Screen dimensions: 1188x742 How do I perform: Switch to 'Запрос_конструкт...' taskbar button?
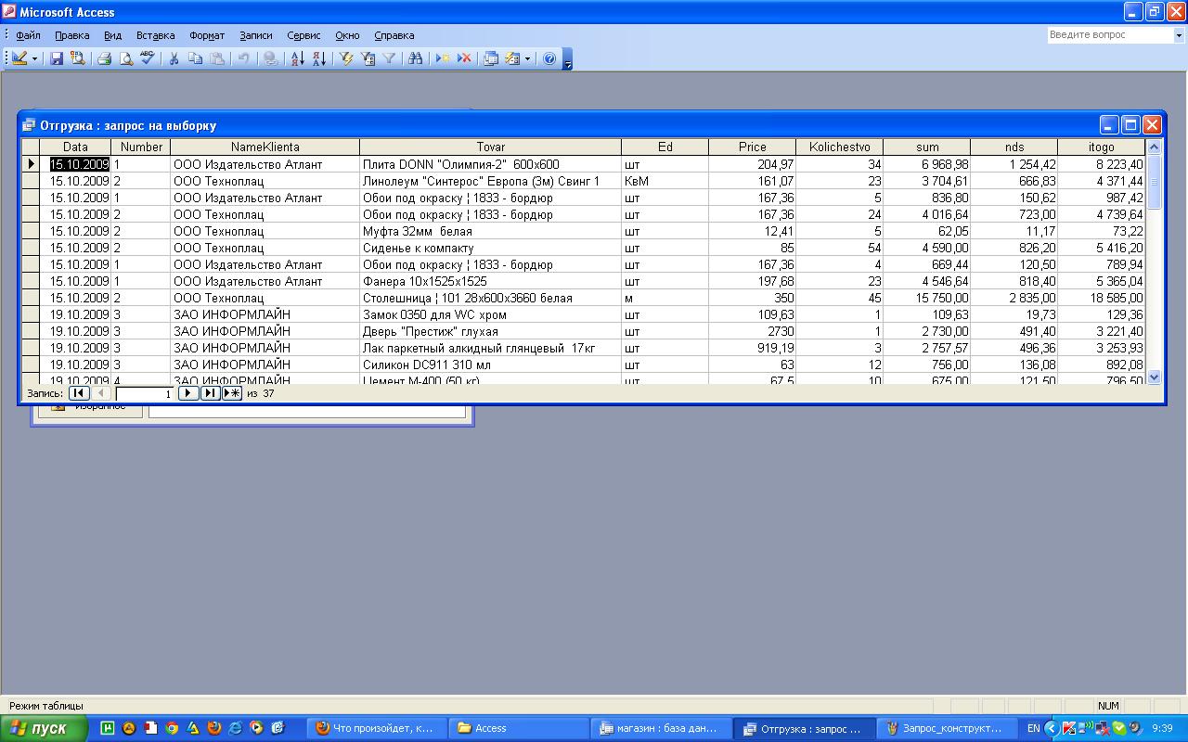point(945,728)
